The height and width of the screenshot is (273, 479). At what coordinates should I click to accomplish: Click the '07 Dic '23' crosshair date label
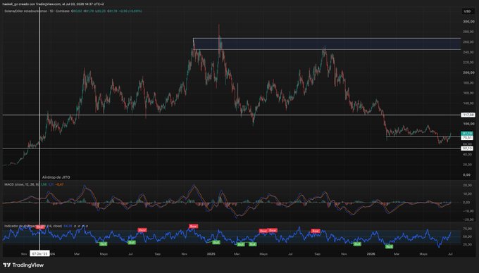39,254
